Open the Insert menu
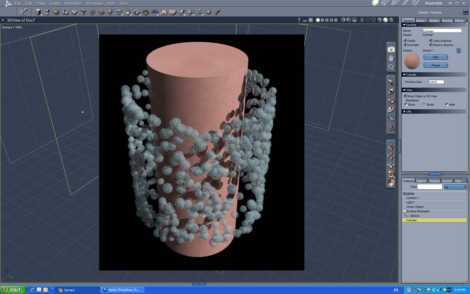The image size is (470, 294). pos(55,3)
